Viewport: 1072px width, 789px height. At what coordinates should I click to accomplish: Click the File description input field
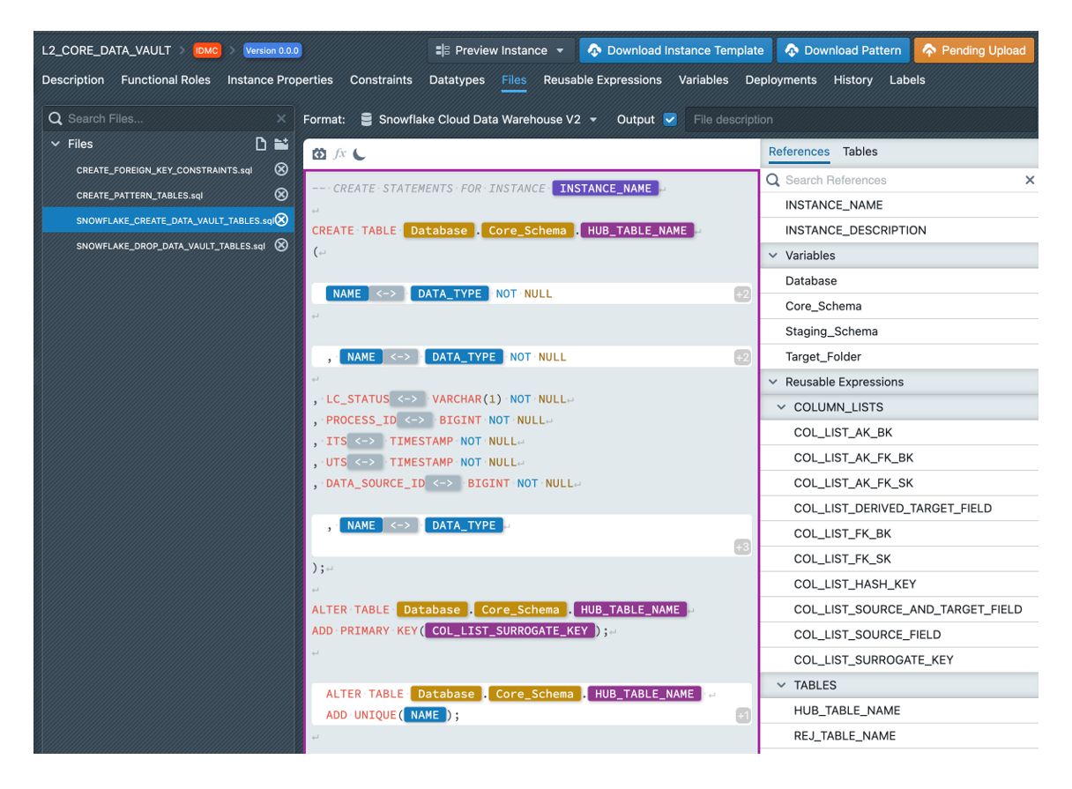(x=860, y=119)
